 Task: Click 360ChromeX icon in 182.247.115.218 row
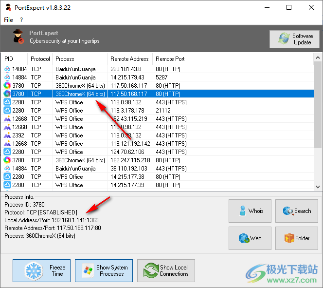pyautogui.click(x=7, y=160)
